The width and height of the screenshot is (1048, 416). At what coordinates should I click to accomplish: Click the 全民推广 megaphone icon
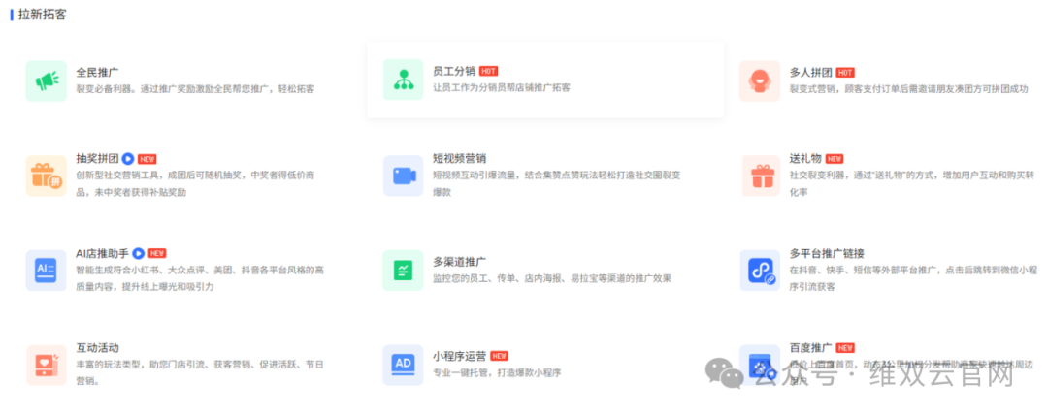pos(47,80)
